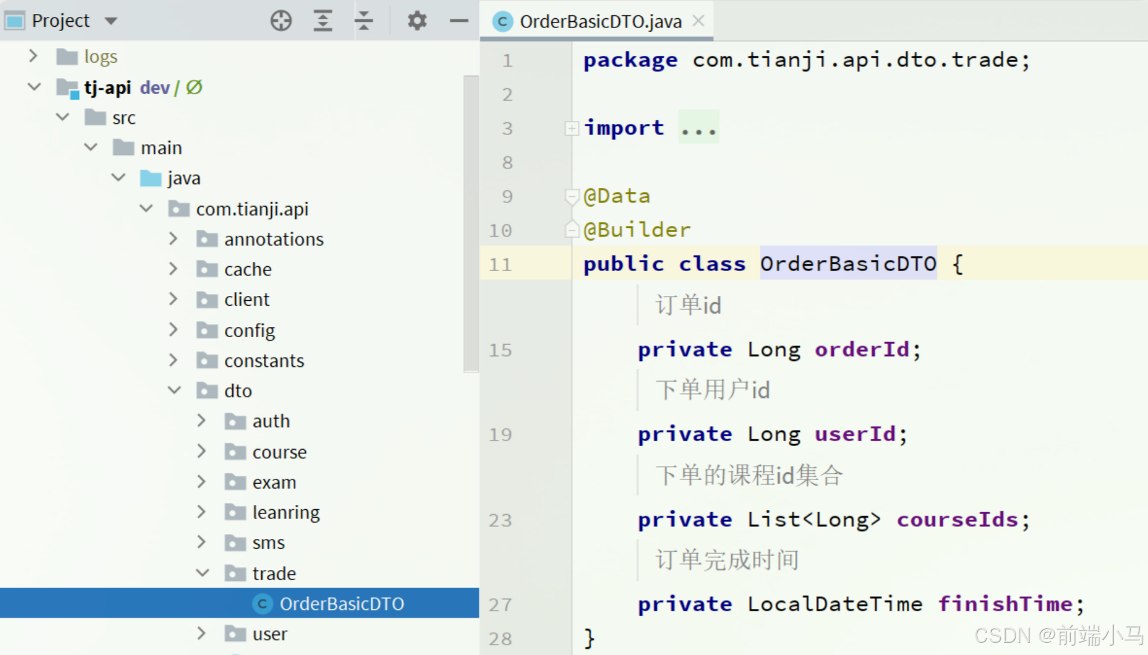Screen dimensions: 1148x655
Task: Expand the leanring package
Action: [202, 512]
